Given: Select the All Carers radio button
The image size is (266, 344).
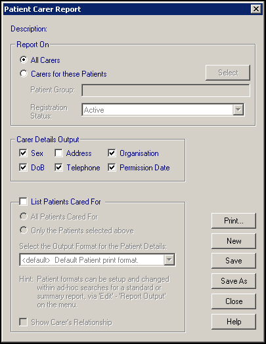Looking at the screenshot, I should 24,60.
